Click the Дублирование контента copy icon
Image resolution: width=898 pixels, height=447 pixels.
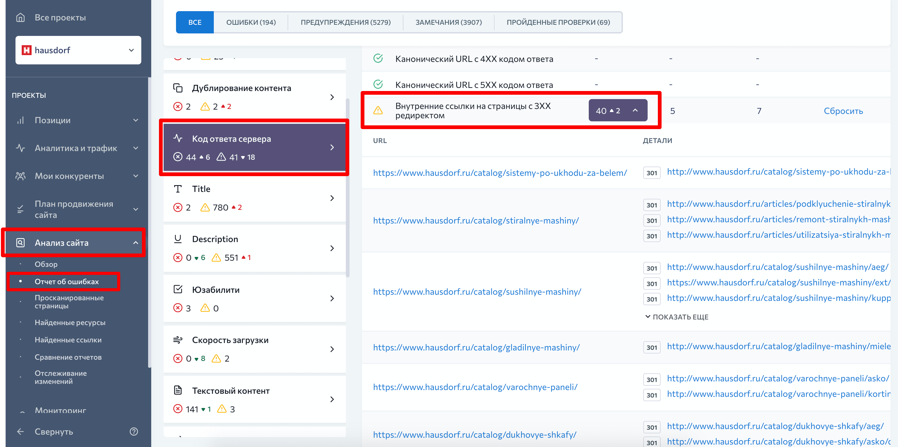178,88
